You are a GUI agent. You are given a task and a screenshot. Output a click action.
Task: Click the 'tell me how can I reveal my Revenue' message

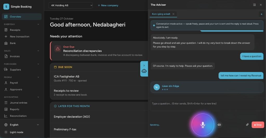241,76
